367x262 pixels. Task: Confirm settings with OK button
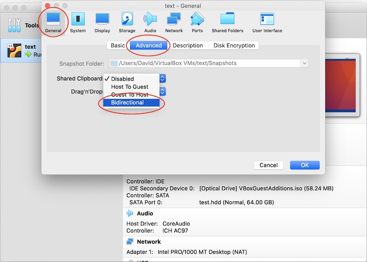click(x=305, y=165)
